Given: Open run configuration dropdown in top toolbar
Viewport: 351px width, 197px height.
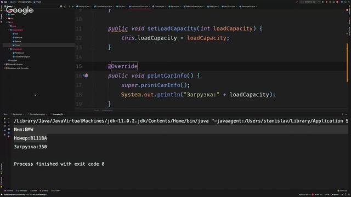Looking at the screenshot, I should tap(310, 2).
